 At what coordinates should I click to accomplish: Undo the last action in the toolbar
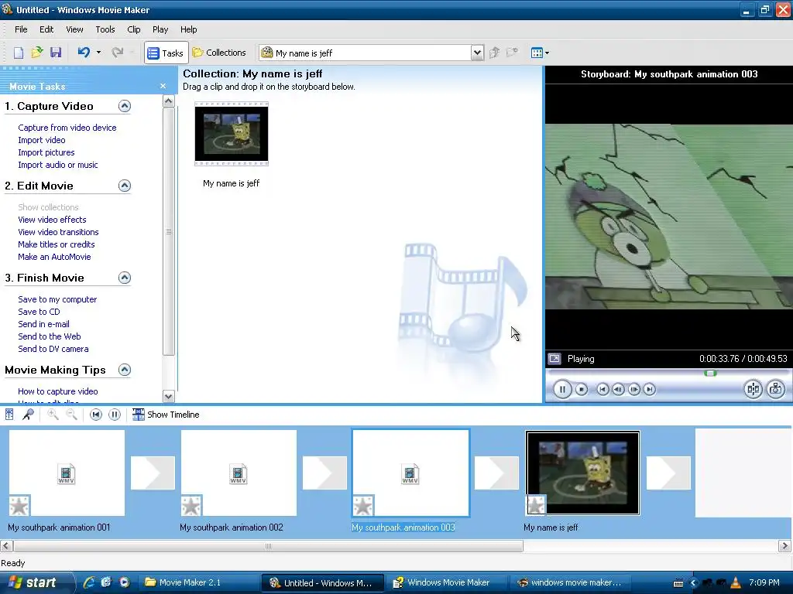click(x=84, y=53)
